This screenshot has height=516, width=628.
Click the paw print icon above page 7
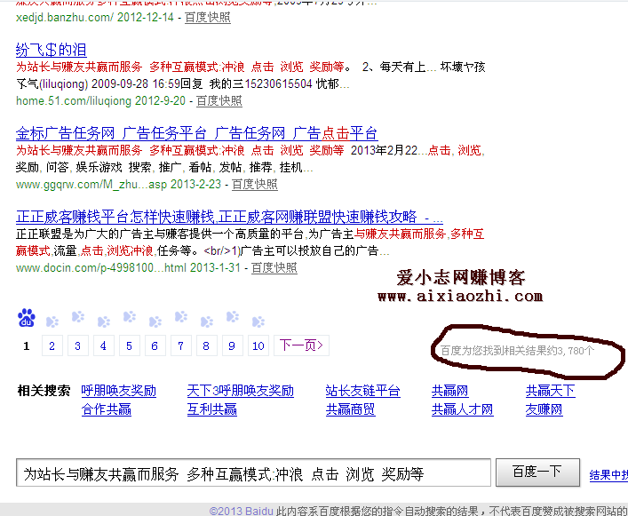180,317
